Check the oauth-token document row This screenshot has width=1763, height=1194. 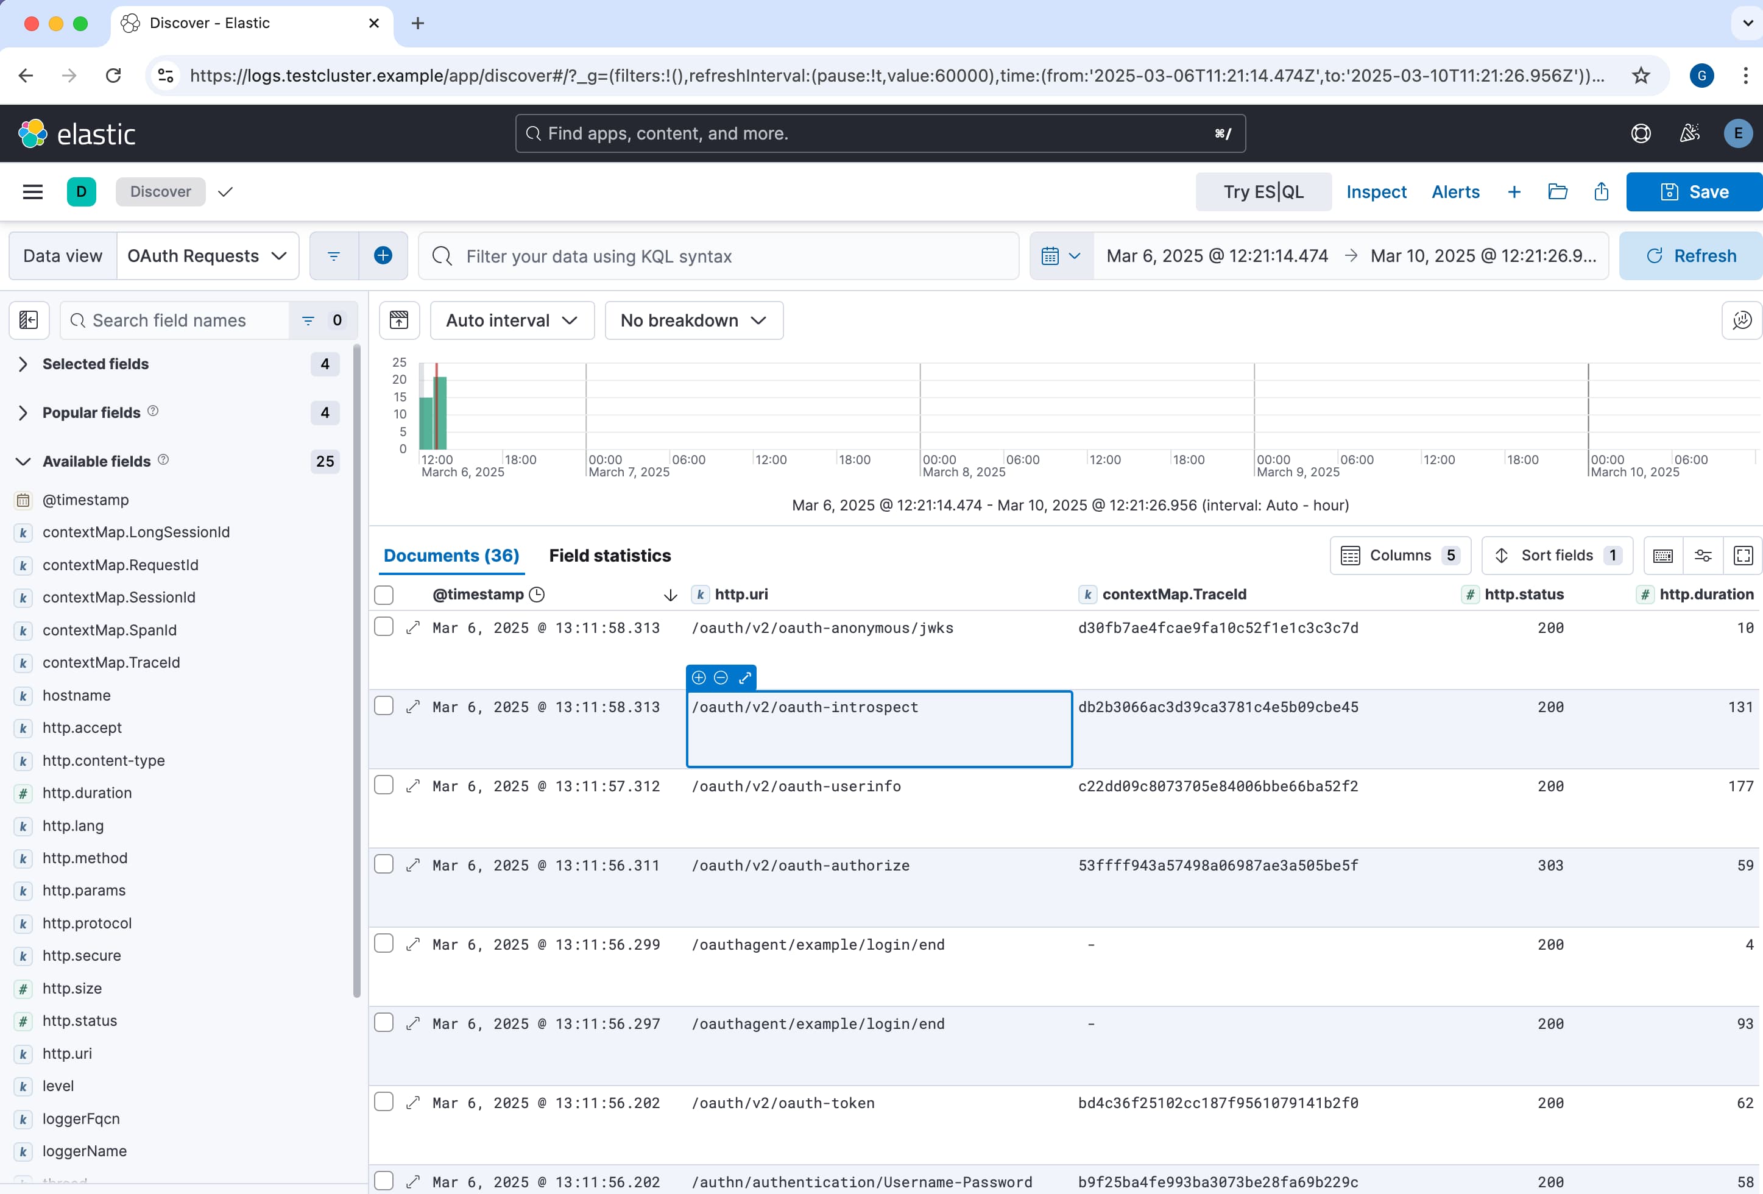(384, 1103)
